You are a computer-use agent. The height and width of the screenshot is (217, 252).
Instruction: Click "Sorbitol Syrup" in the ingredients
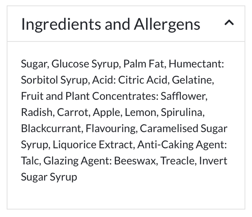(54, 80)
